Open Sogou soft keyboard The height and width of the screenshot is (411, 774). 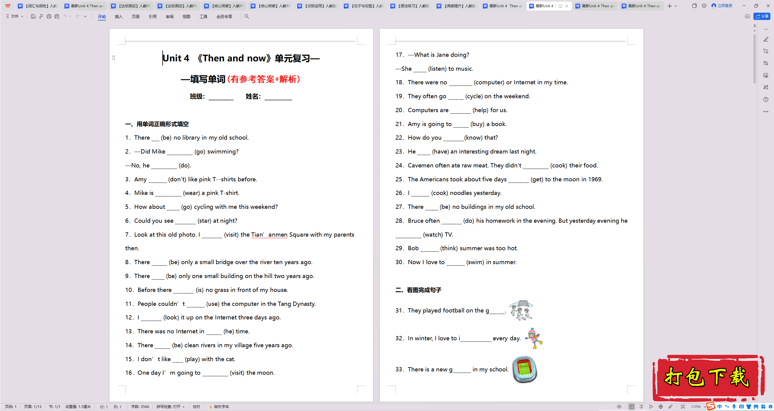click(x=741, y=407)
